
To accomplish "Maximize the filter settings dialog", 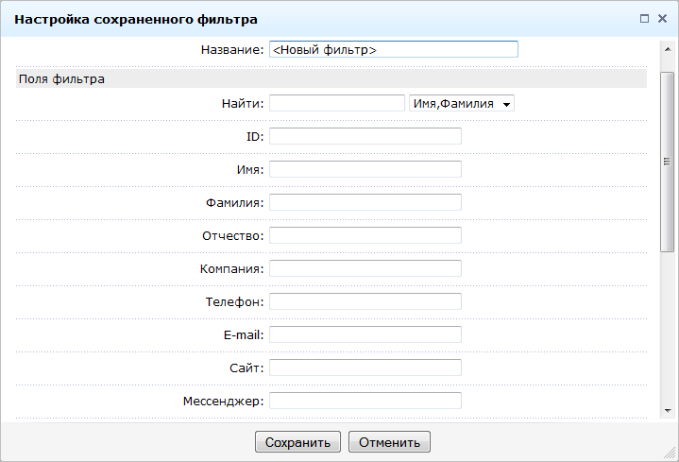I will (644, 18).
